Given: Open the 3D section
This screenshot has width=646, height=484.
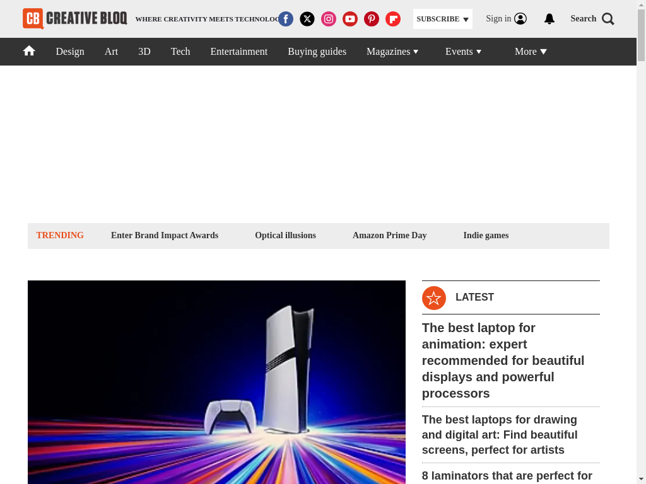Looking at the screenshot, I should 144,52.
